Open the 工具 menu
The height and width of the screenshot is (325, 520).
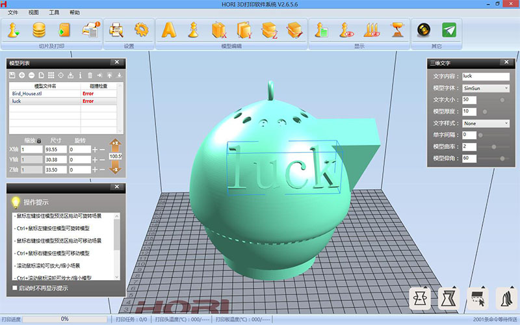[54, 12]
